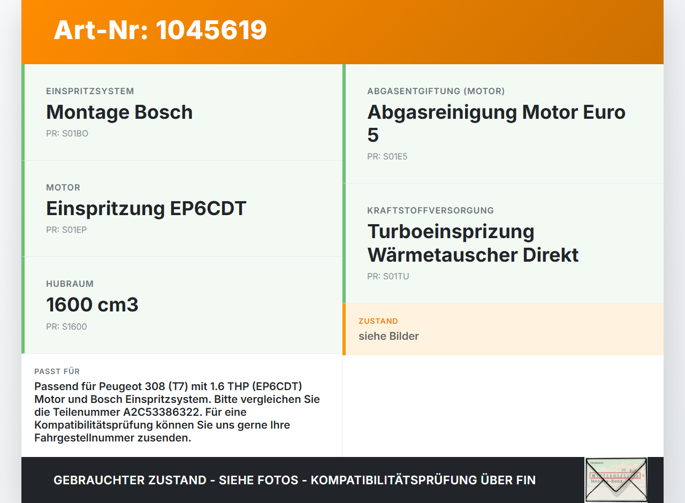Click the 'PR: S01E5' code
The image size is (685, 503).
click(387, 157)
